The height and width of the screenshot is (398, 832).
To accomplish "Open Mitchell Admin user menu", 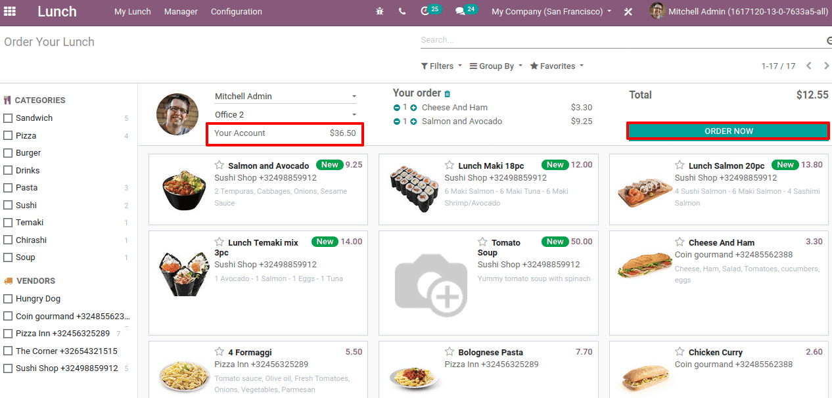I will point(741,12).
